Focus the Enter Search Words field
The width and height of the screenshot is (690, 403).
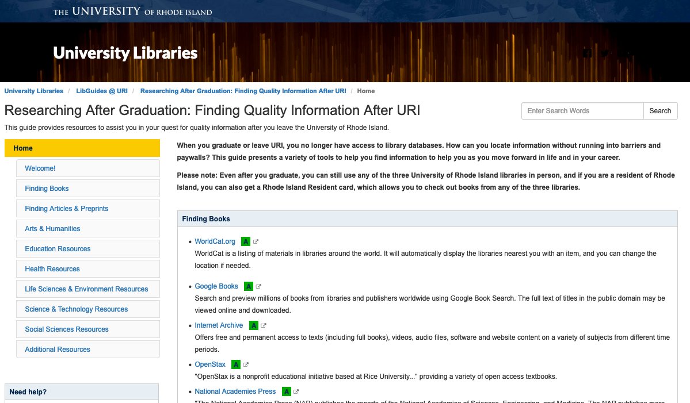(582, 111)
